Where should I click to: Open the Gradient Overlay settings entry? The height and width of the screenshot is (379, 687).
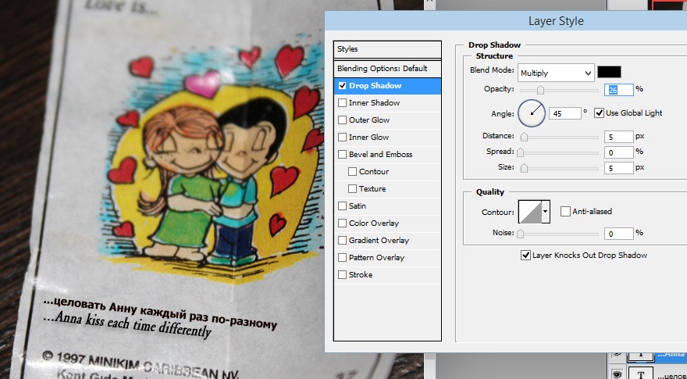[x=379, y=241]
